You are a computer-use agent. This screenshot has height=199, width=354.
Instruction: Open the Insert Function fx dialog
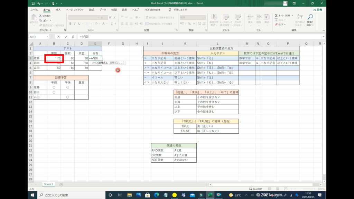click(73, 37)
